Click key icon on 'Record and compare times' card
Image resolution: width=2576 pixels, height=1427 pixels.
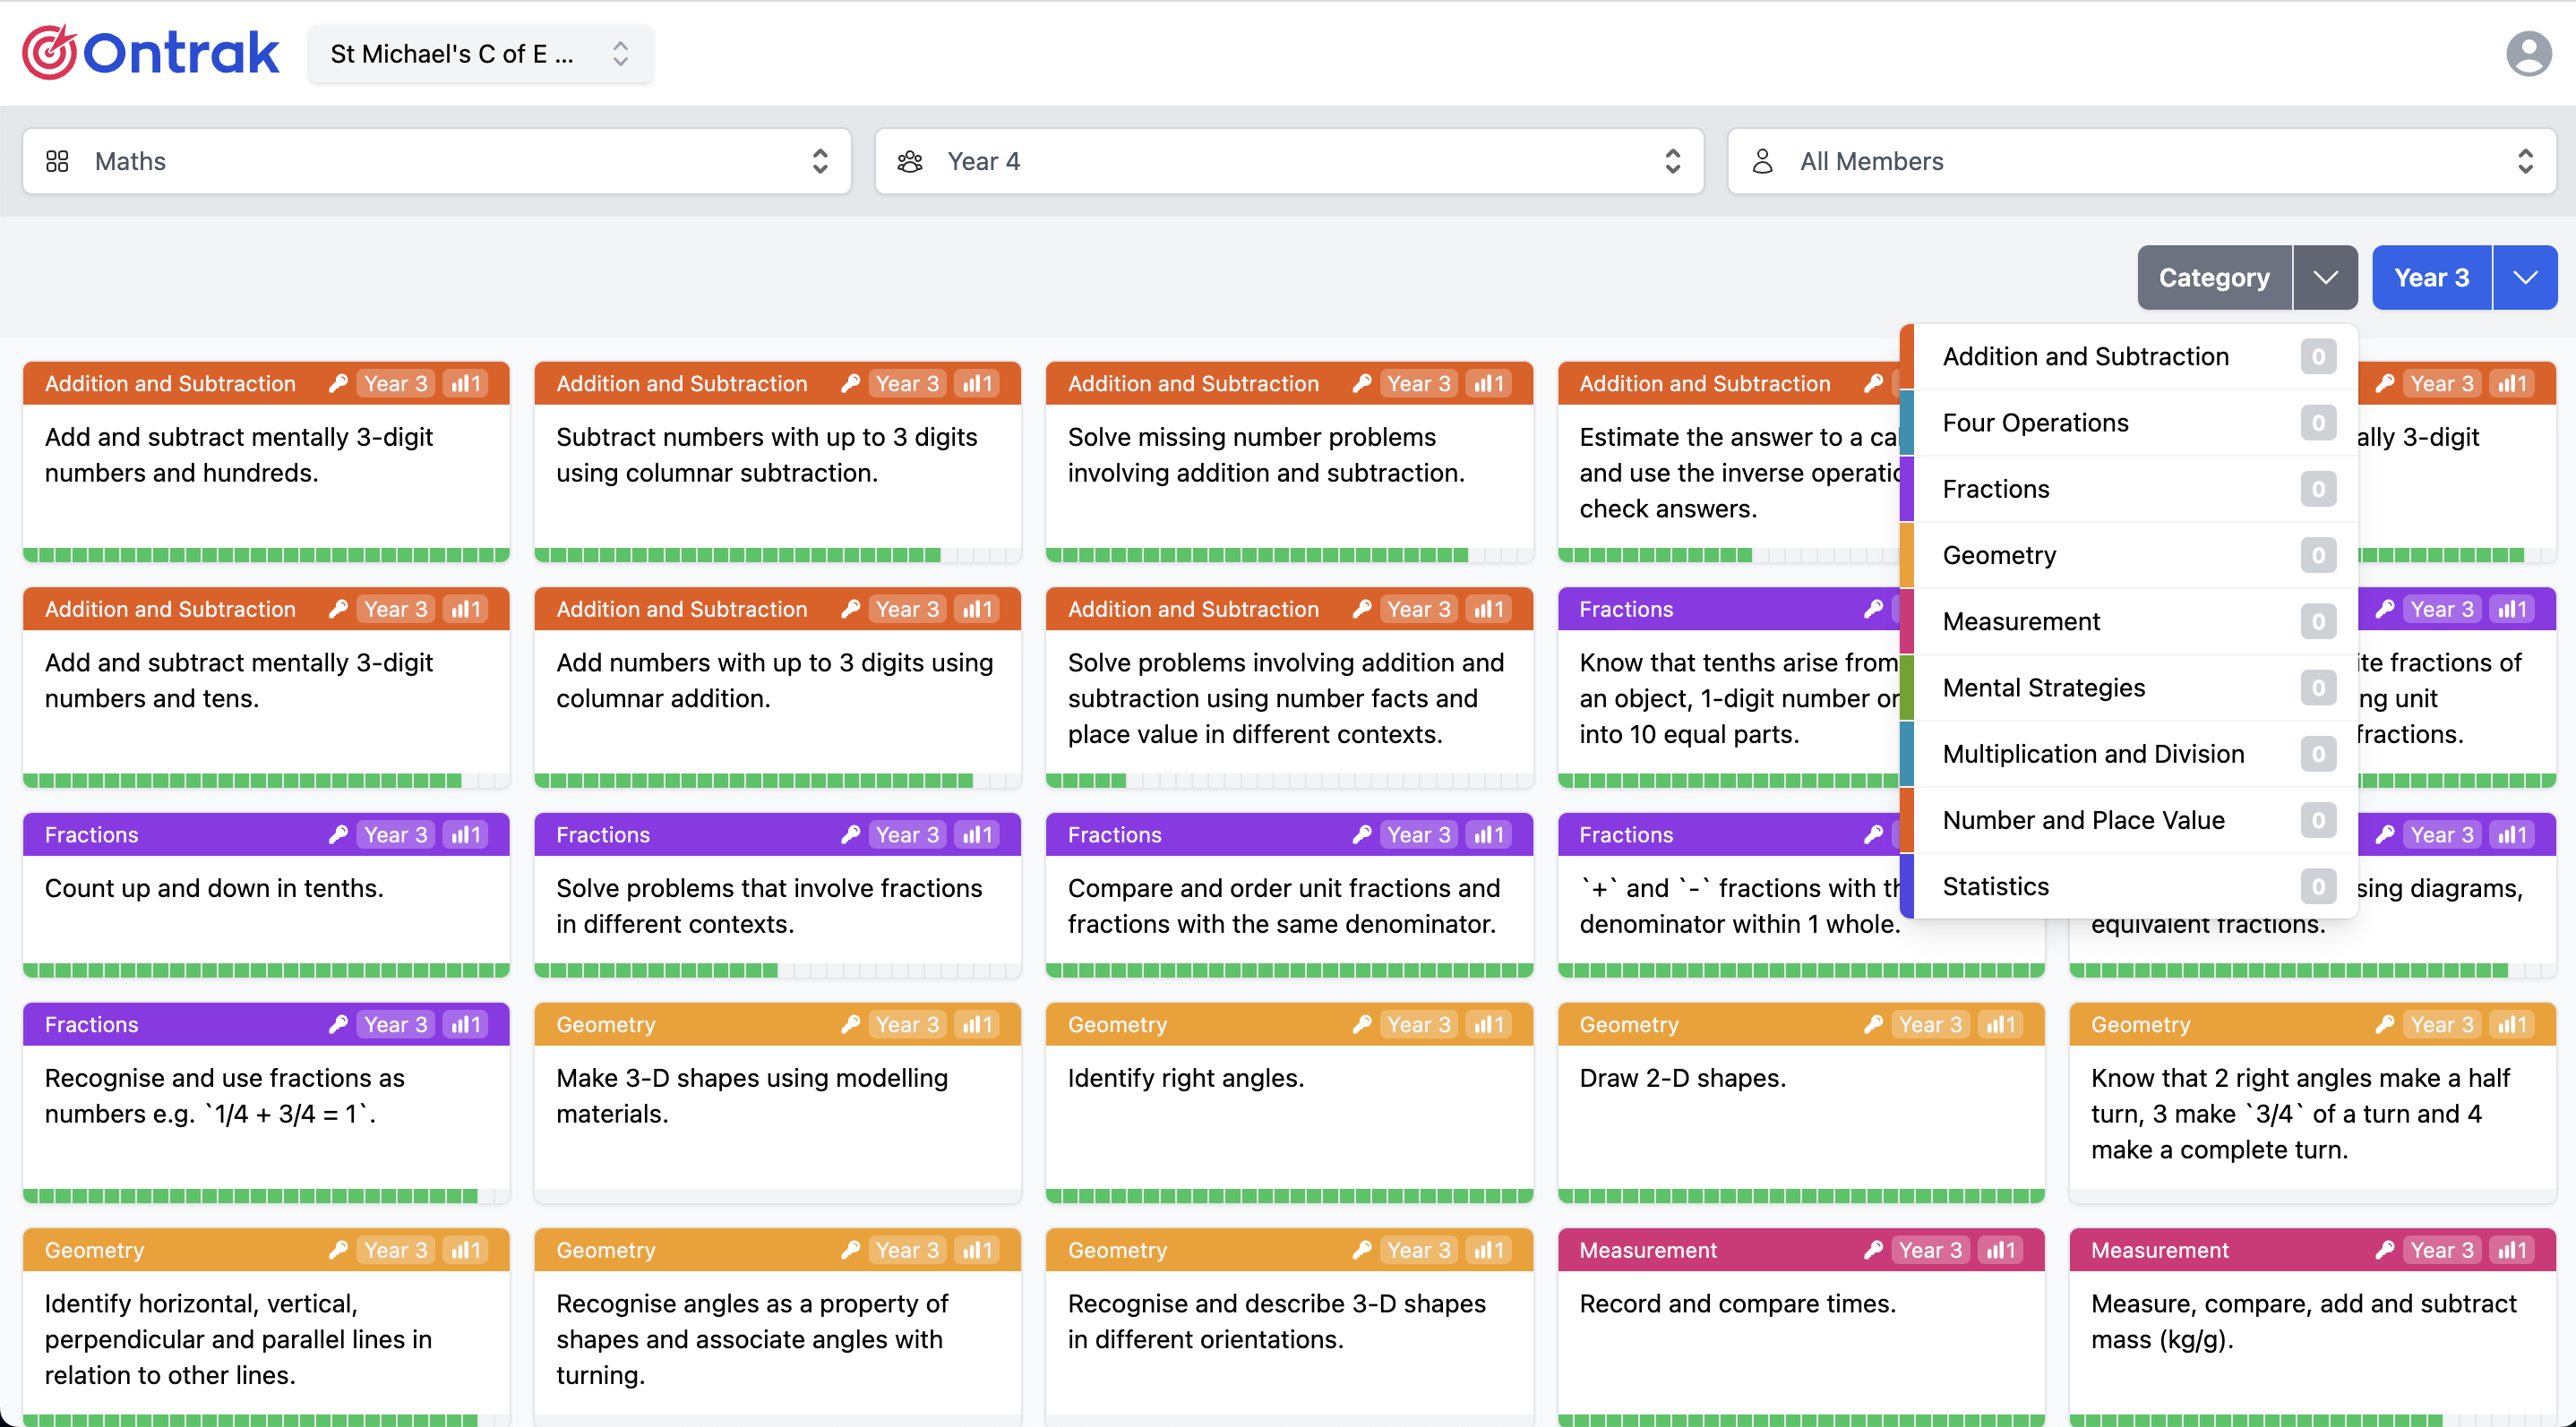pyautogui.click(x=1873, y=1250)
